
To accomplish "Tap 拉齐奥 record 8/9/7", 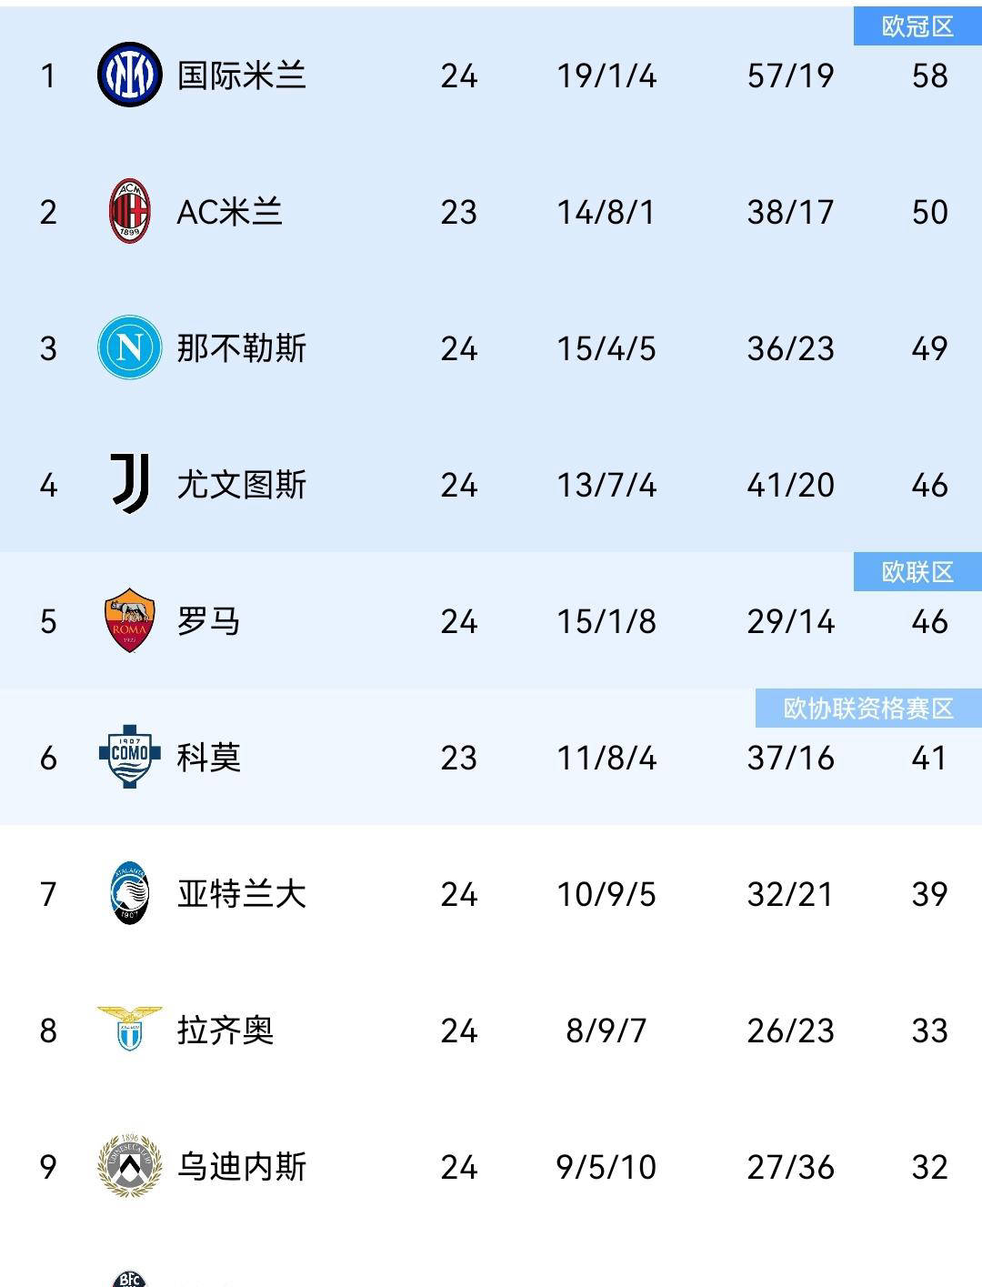I will coord(606,1031).
